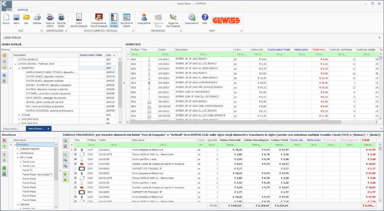Select the Preventivo root node
The height and width of the screenshot is (211, 384).
pyautogui.click(x=23, y=145)
